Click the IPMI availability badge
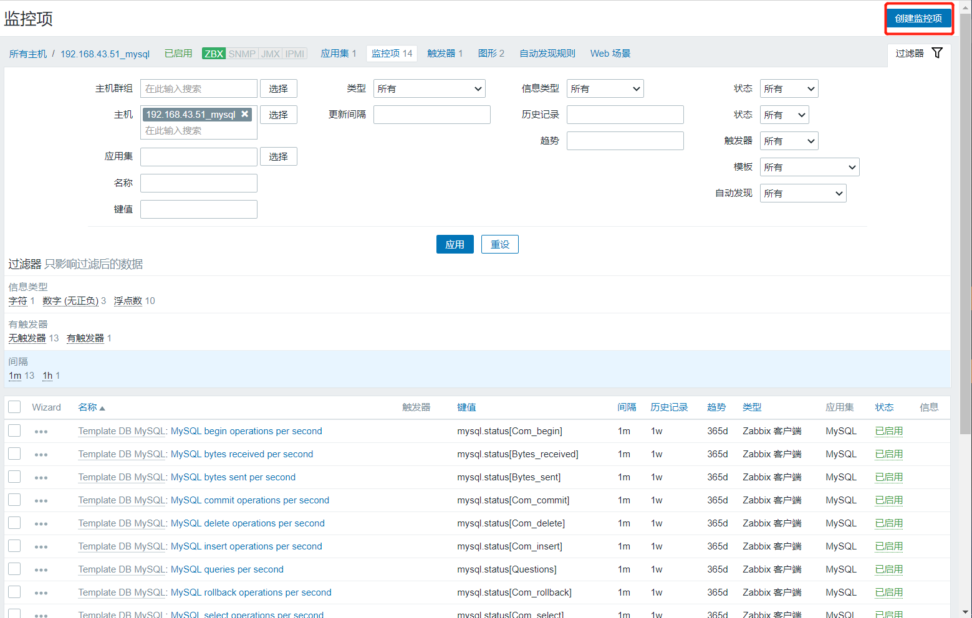The width and height of the screenshot is (972, 618). (295, 54)
